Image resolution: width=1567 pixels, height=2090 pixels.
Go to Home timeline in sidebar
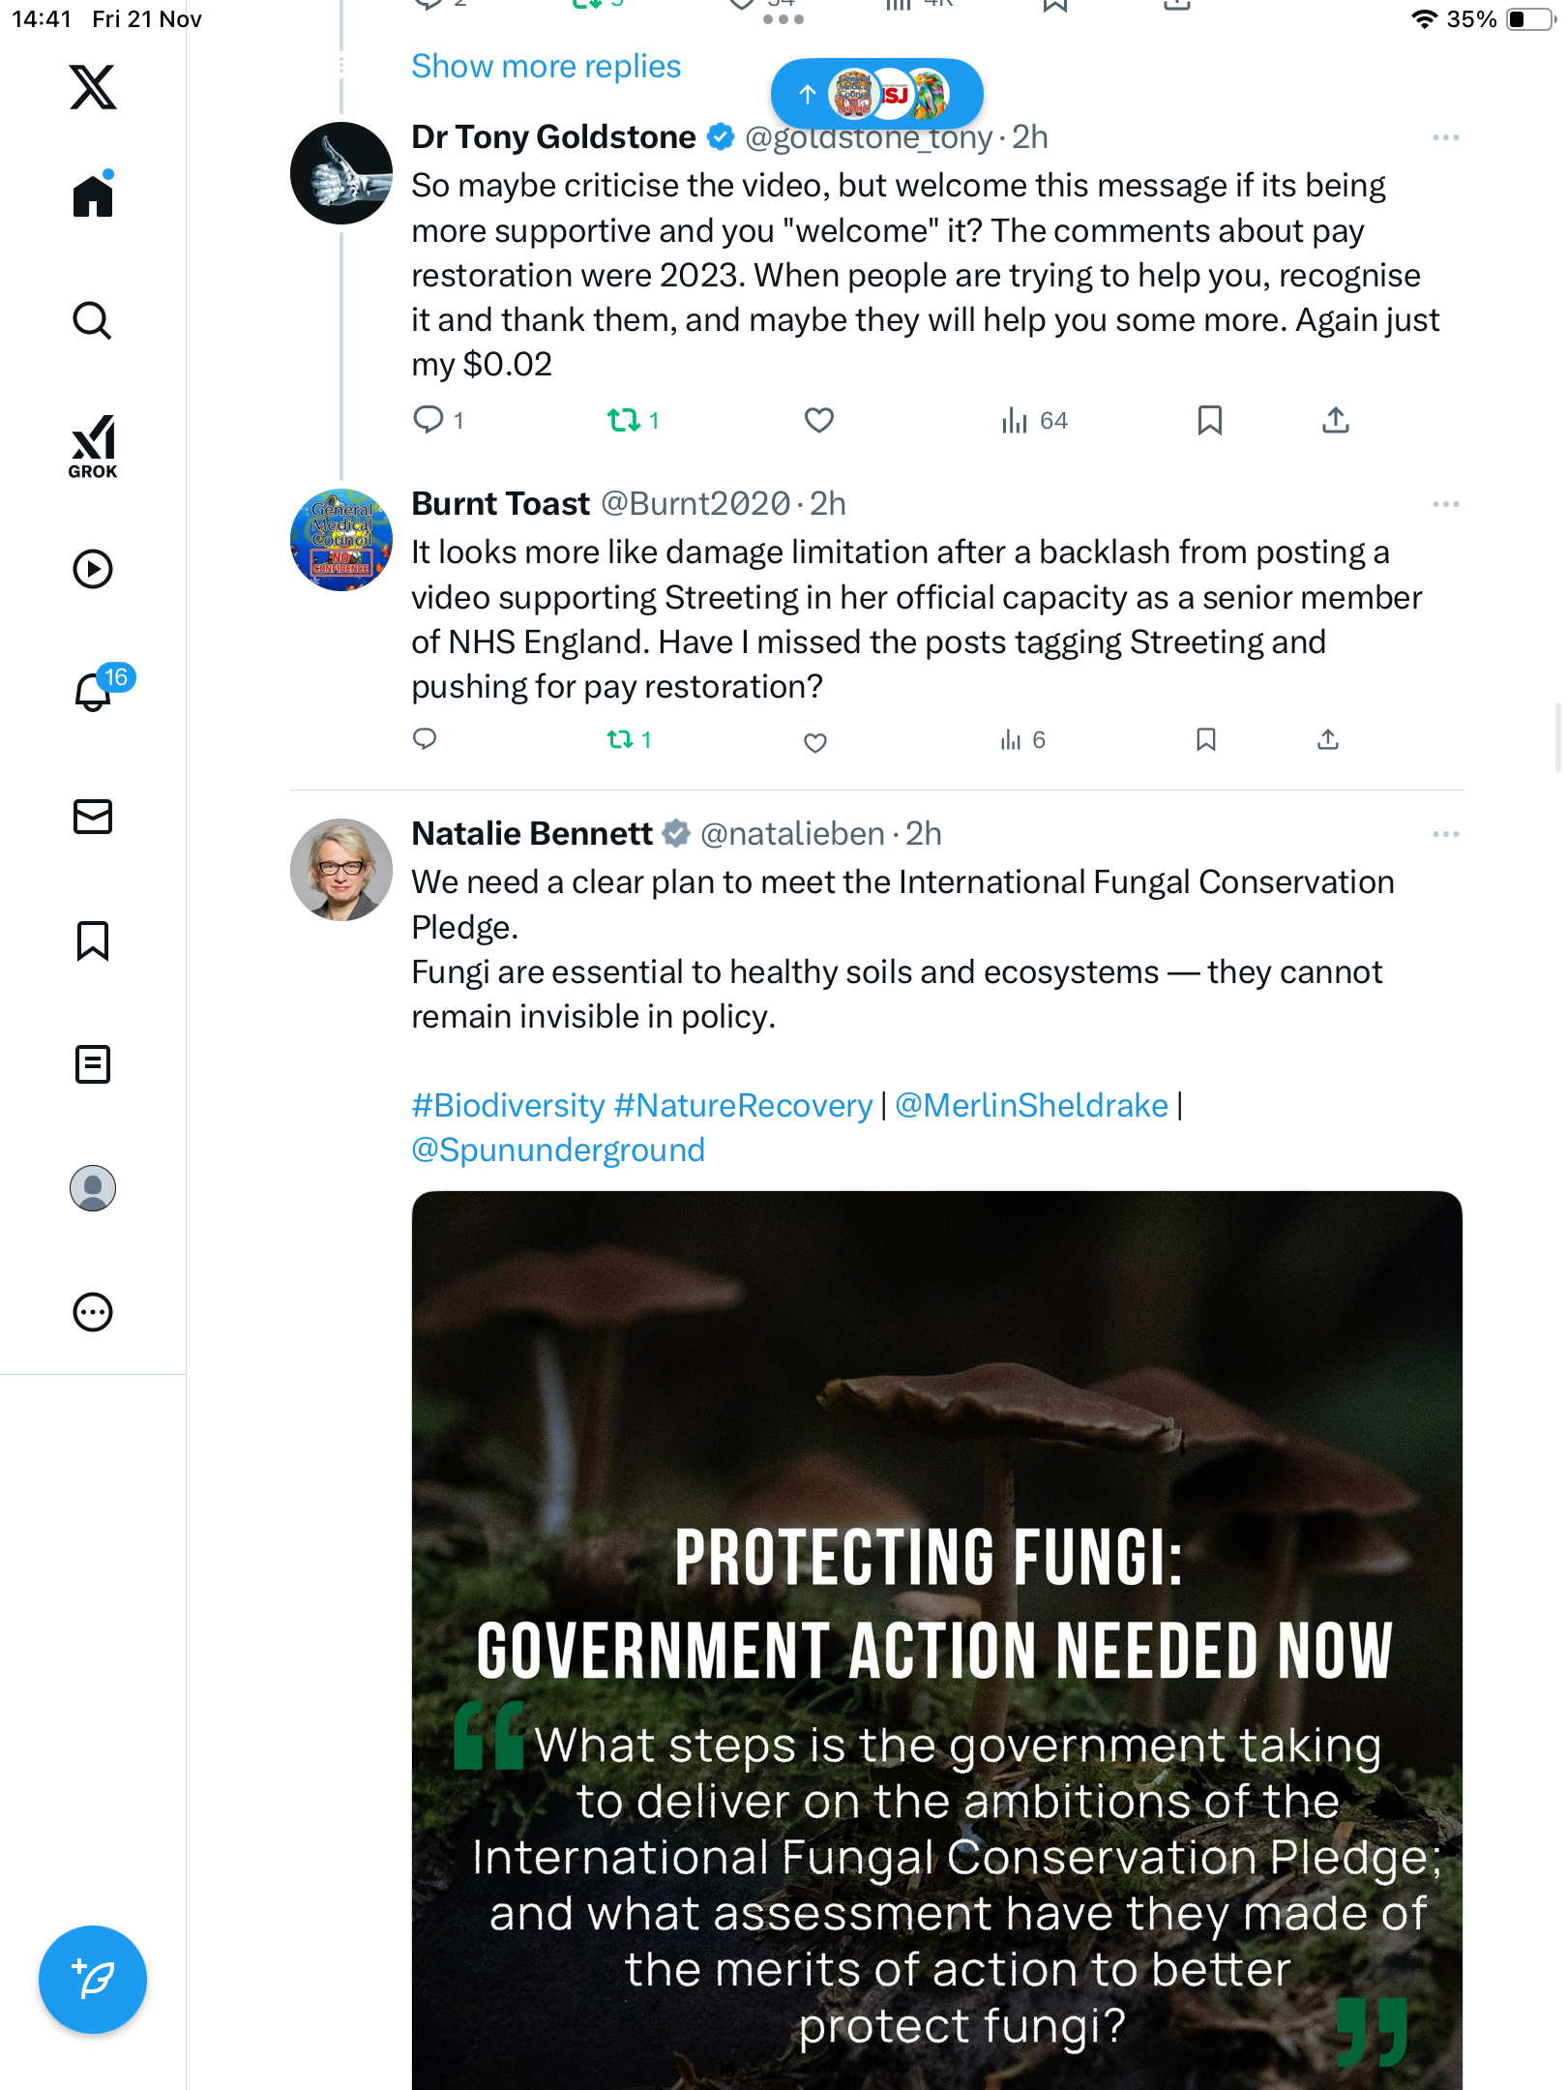(x=93, y=196)
